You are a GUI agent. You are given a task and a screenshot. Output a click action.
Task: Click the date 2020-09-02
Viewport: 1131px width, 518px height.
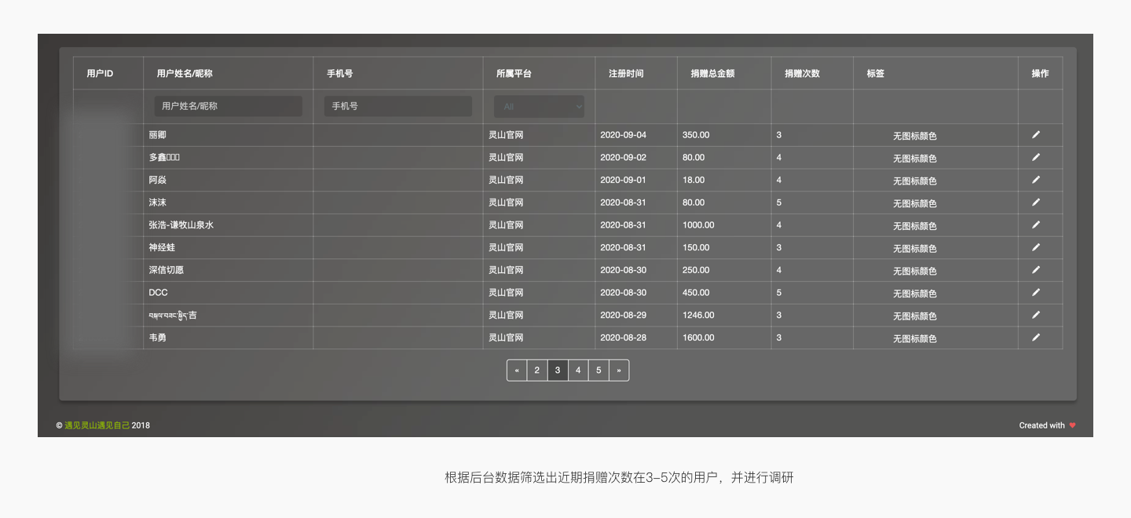(624, 158)
